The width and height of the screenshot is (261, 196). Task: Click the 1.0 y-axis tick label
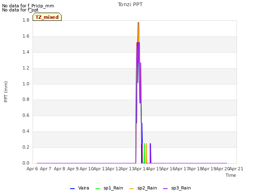(26, 84)
